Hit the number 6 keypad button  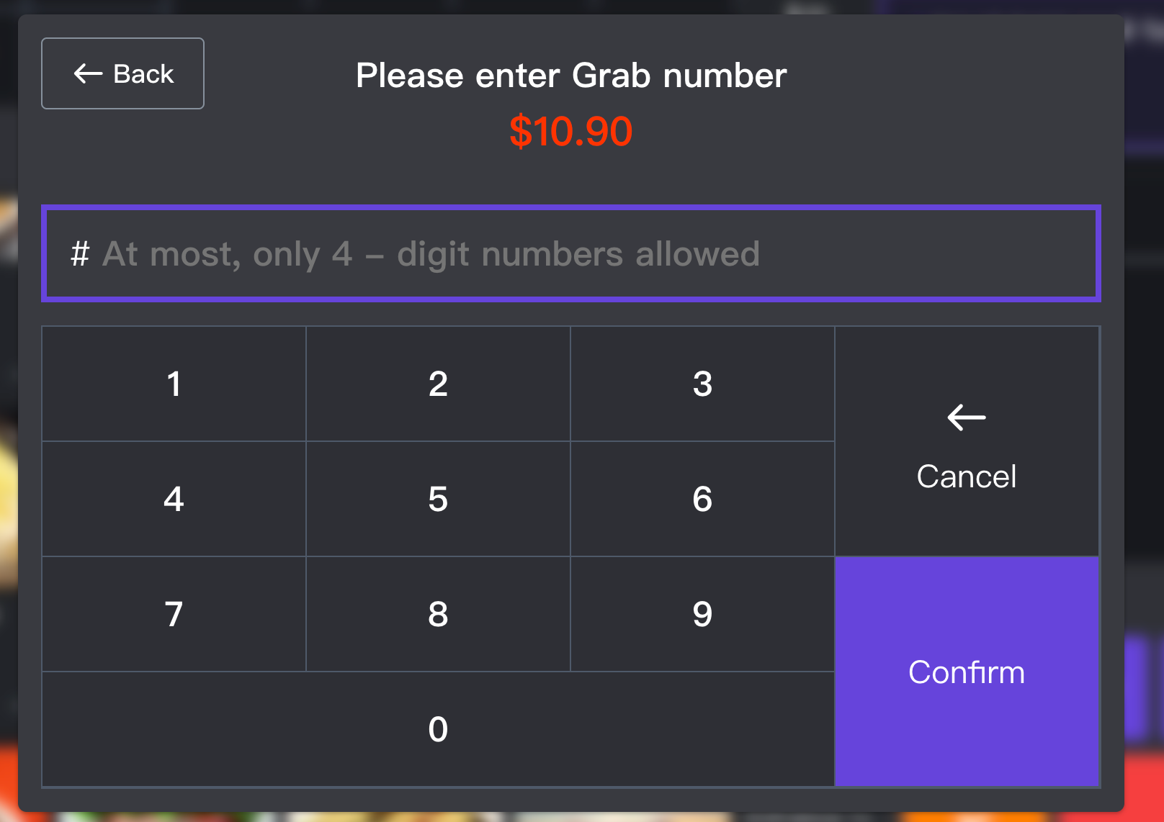tap(702, 499)
